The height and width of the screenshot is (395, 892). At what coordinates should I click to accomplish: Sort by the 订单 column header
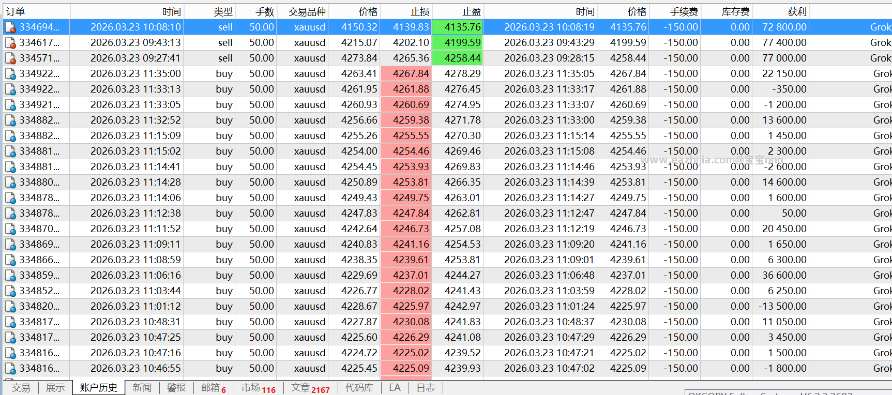[36, 11]
